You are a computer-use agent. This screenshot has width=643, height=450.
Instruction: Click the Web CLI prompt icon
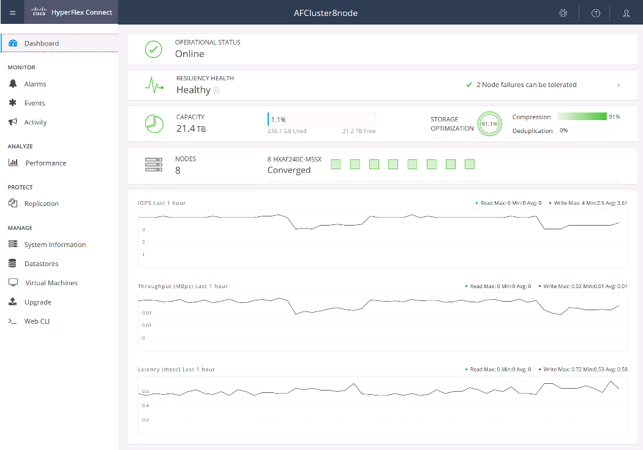[x=12, y=321]
